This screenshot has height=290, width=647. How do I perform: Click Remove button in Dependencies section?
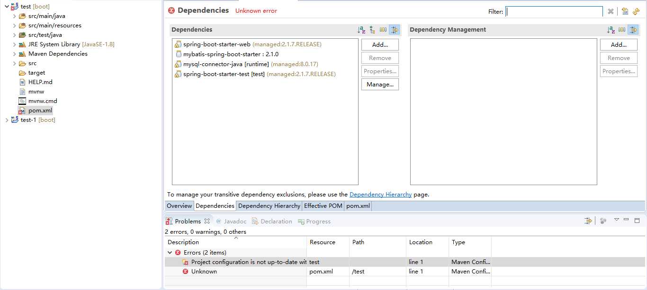coord(380,58)
